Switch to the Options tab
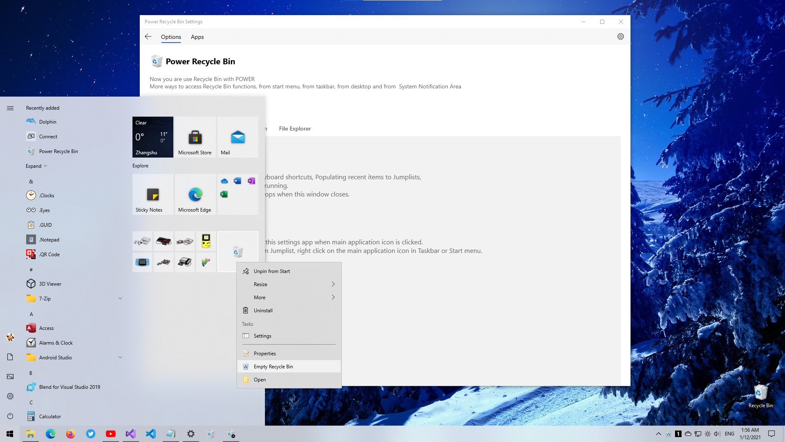This screenshot has height=442, width=785. 171,37
